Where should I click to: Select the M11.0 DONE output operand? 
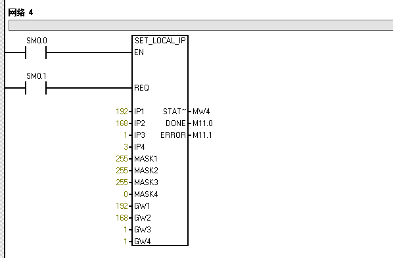202,123
